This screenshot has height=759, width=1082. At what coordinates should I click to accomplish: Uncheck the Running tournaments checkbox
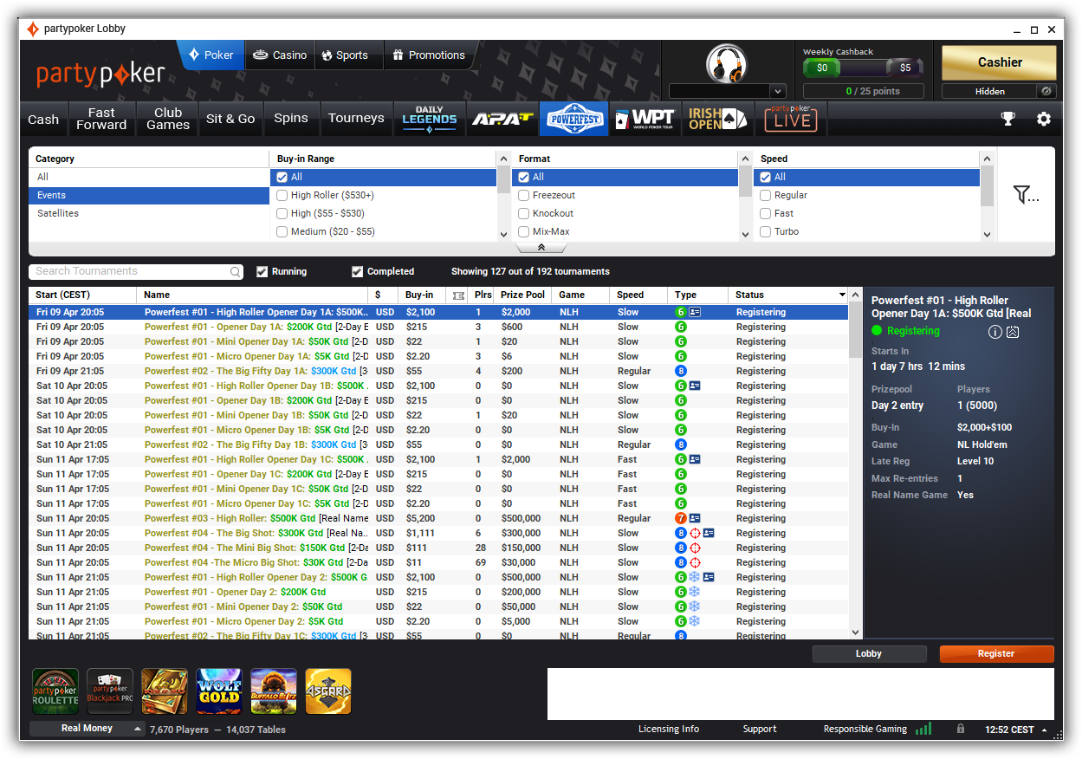click(x=262, y=271)
